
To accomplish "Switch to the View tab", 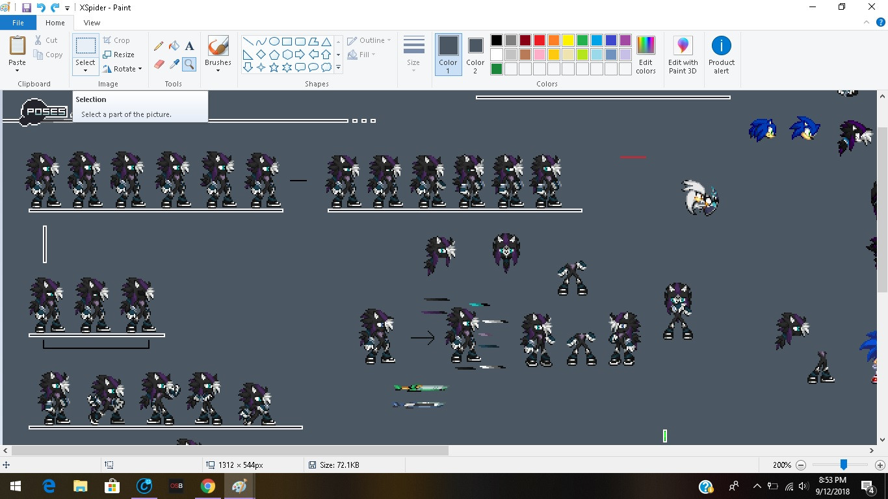I will tap(92, 23).
